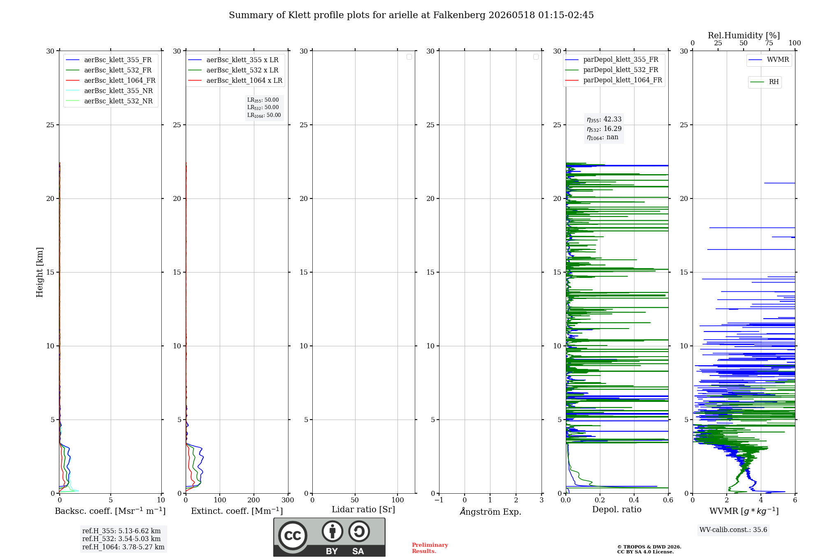This screenshot has height=560, width=823.
Task: Click the WV-calib.const.: 35.6 text
Action: [733, 530]
